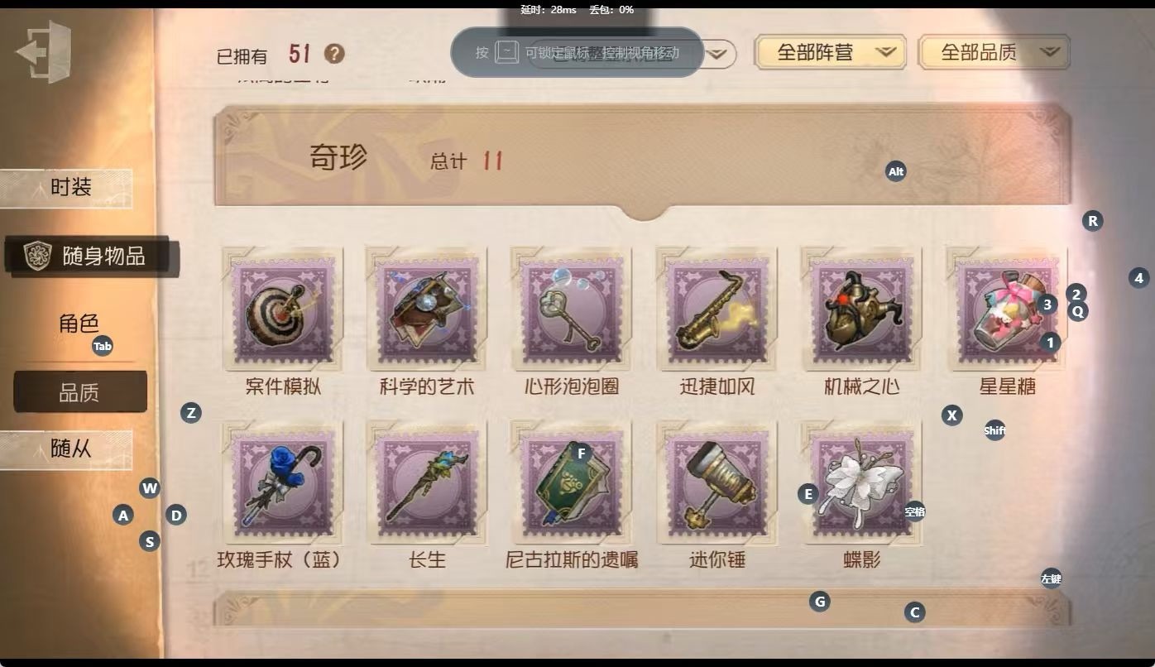Image resolution: width=1155 pixels, height=667 pixels.
Task: Select the 星星糖 candy jar item
Action: (1006, 309)
